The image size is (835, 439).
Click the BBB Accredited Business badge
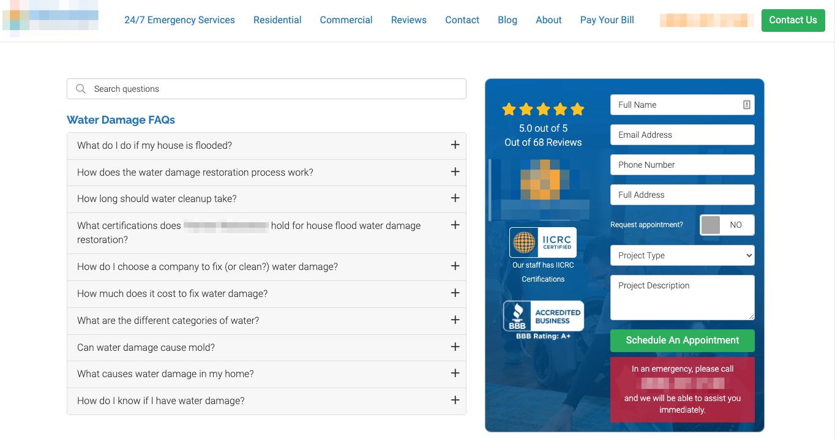543,317
